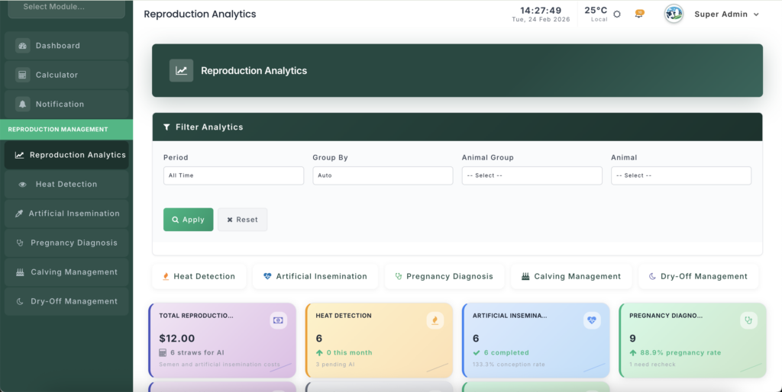Open the Group By dropdown
Screen dimensions: 782x392
pos(383,175)
